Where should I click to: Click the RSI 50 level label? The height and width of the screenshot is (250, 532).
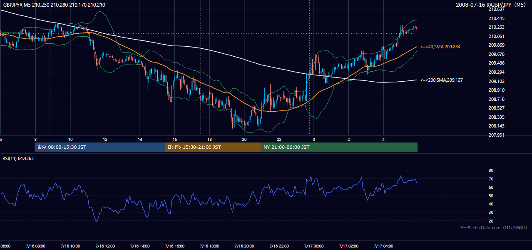point(491,195)
